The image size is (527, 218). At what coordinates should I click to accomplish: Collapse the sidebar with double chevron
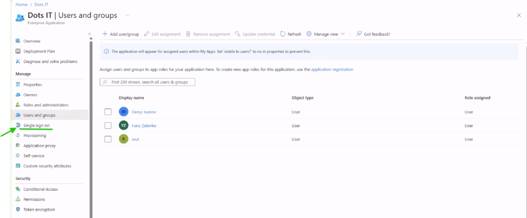[x=90, y=34]
